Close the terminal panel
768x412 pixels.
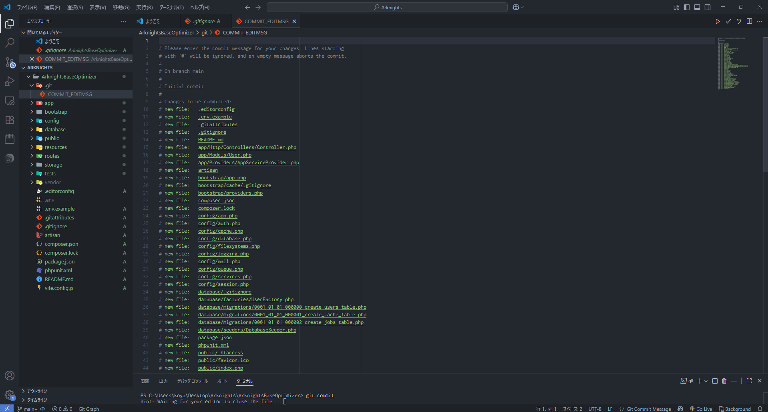pos(760,381)
